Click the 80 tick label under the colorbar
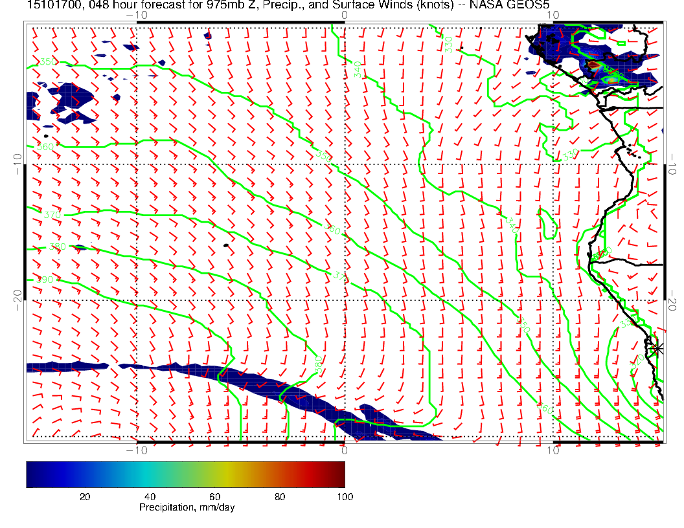This screenshot has height=528, width=684. tap(280, 497)
